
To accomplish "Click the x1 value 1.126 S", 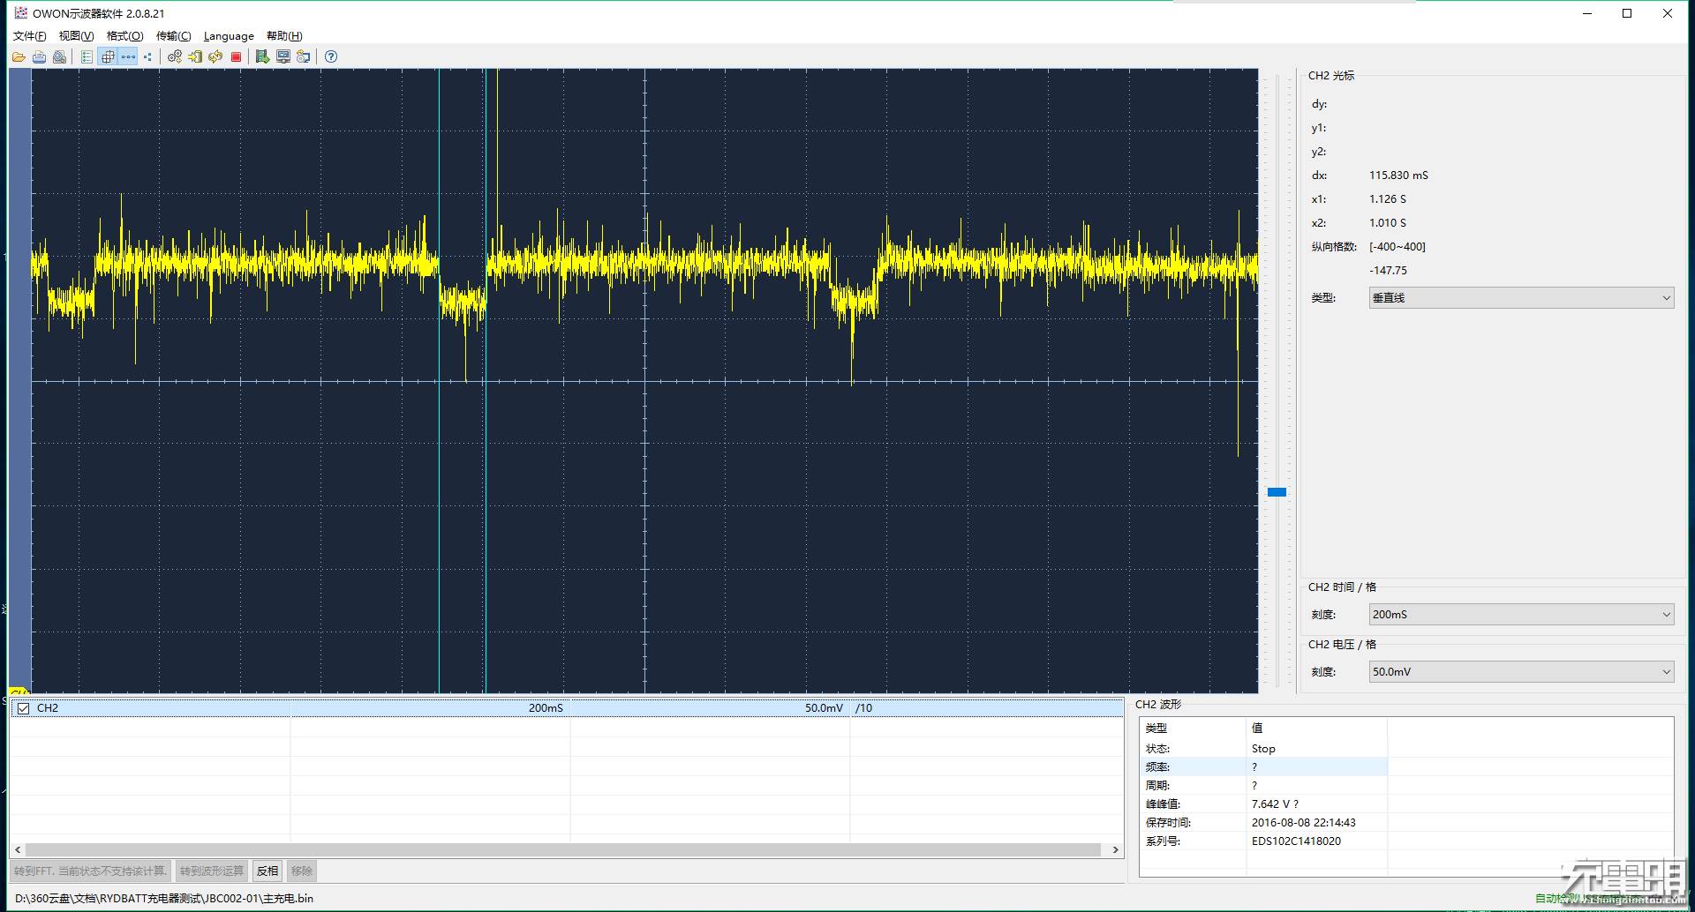I will coord(1388,199).
